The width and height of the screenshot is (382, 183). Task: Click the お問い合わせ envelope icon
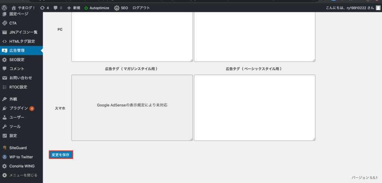coord(4,78)
